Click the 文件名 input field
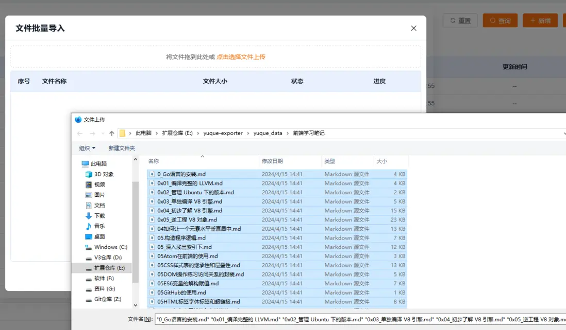 coord(360,319)
